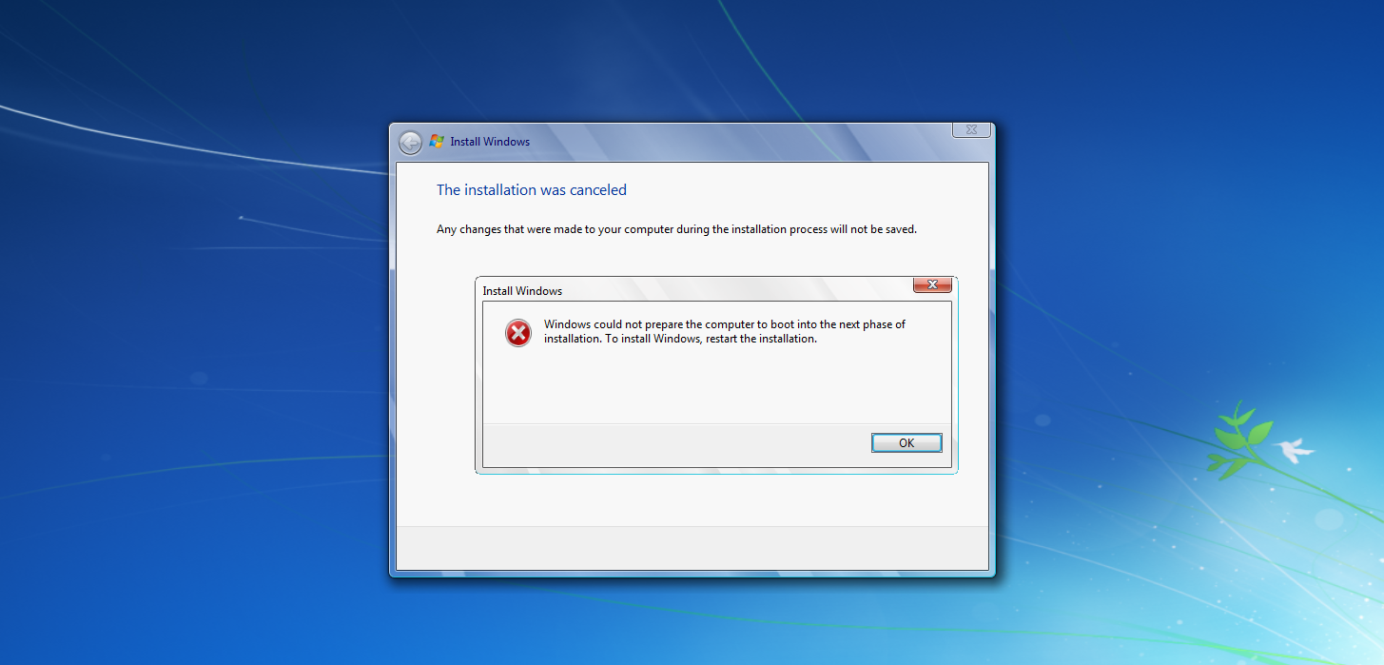Close the error dialog with red X

click(x=932, y=284)
